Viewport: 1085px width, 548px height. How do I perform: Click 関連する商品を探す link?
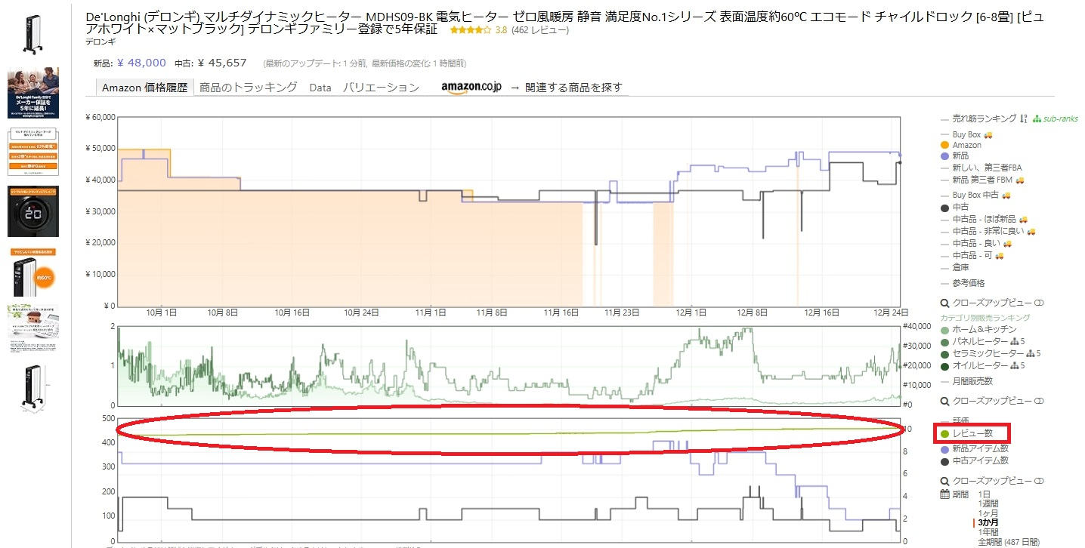(573, 88)
